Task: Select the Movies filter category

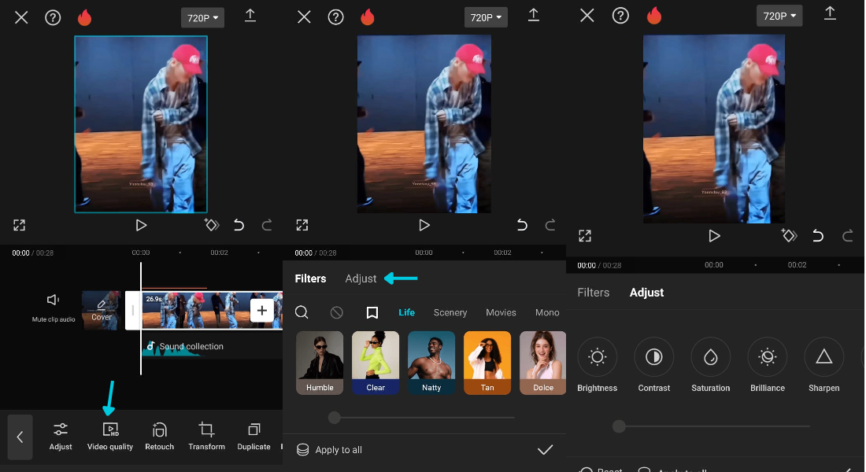Action: point(501,312)
